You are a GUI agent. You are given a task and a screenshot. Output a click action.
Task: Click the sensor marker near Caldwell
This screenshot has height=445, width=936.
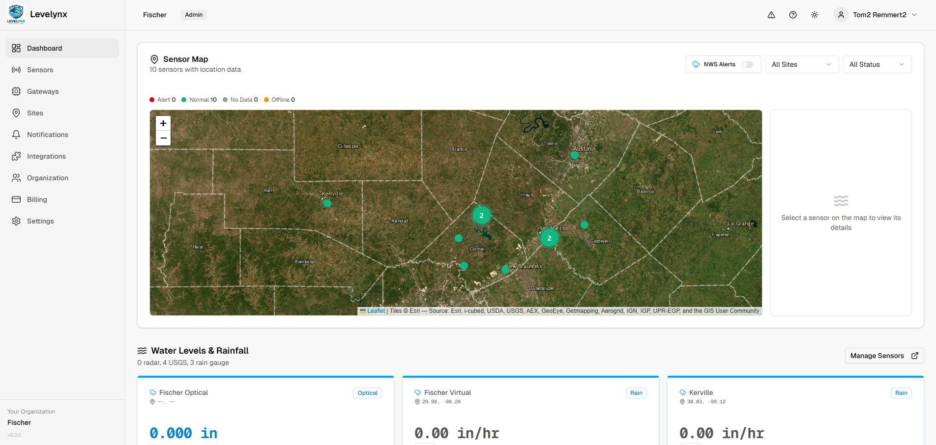pos(585,225)
